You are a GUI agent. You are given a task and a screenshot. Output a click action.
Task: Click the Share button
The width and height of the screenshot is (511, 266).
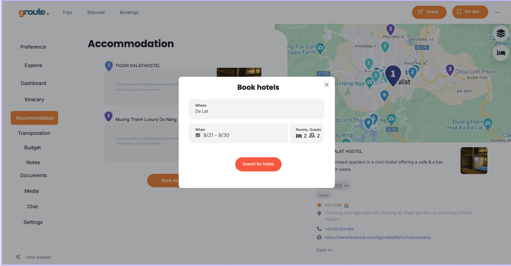point(429,12)
